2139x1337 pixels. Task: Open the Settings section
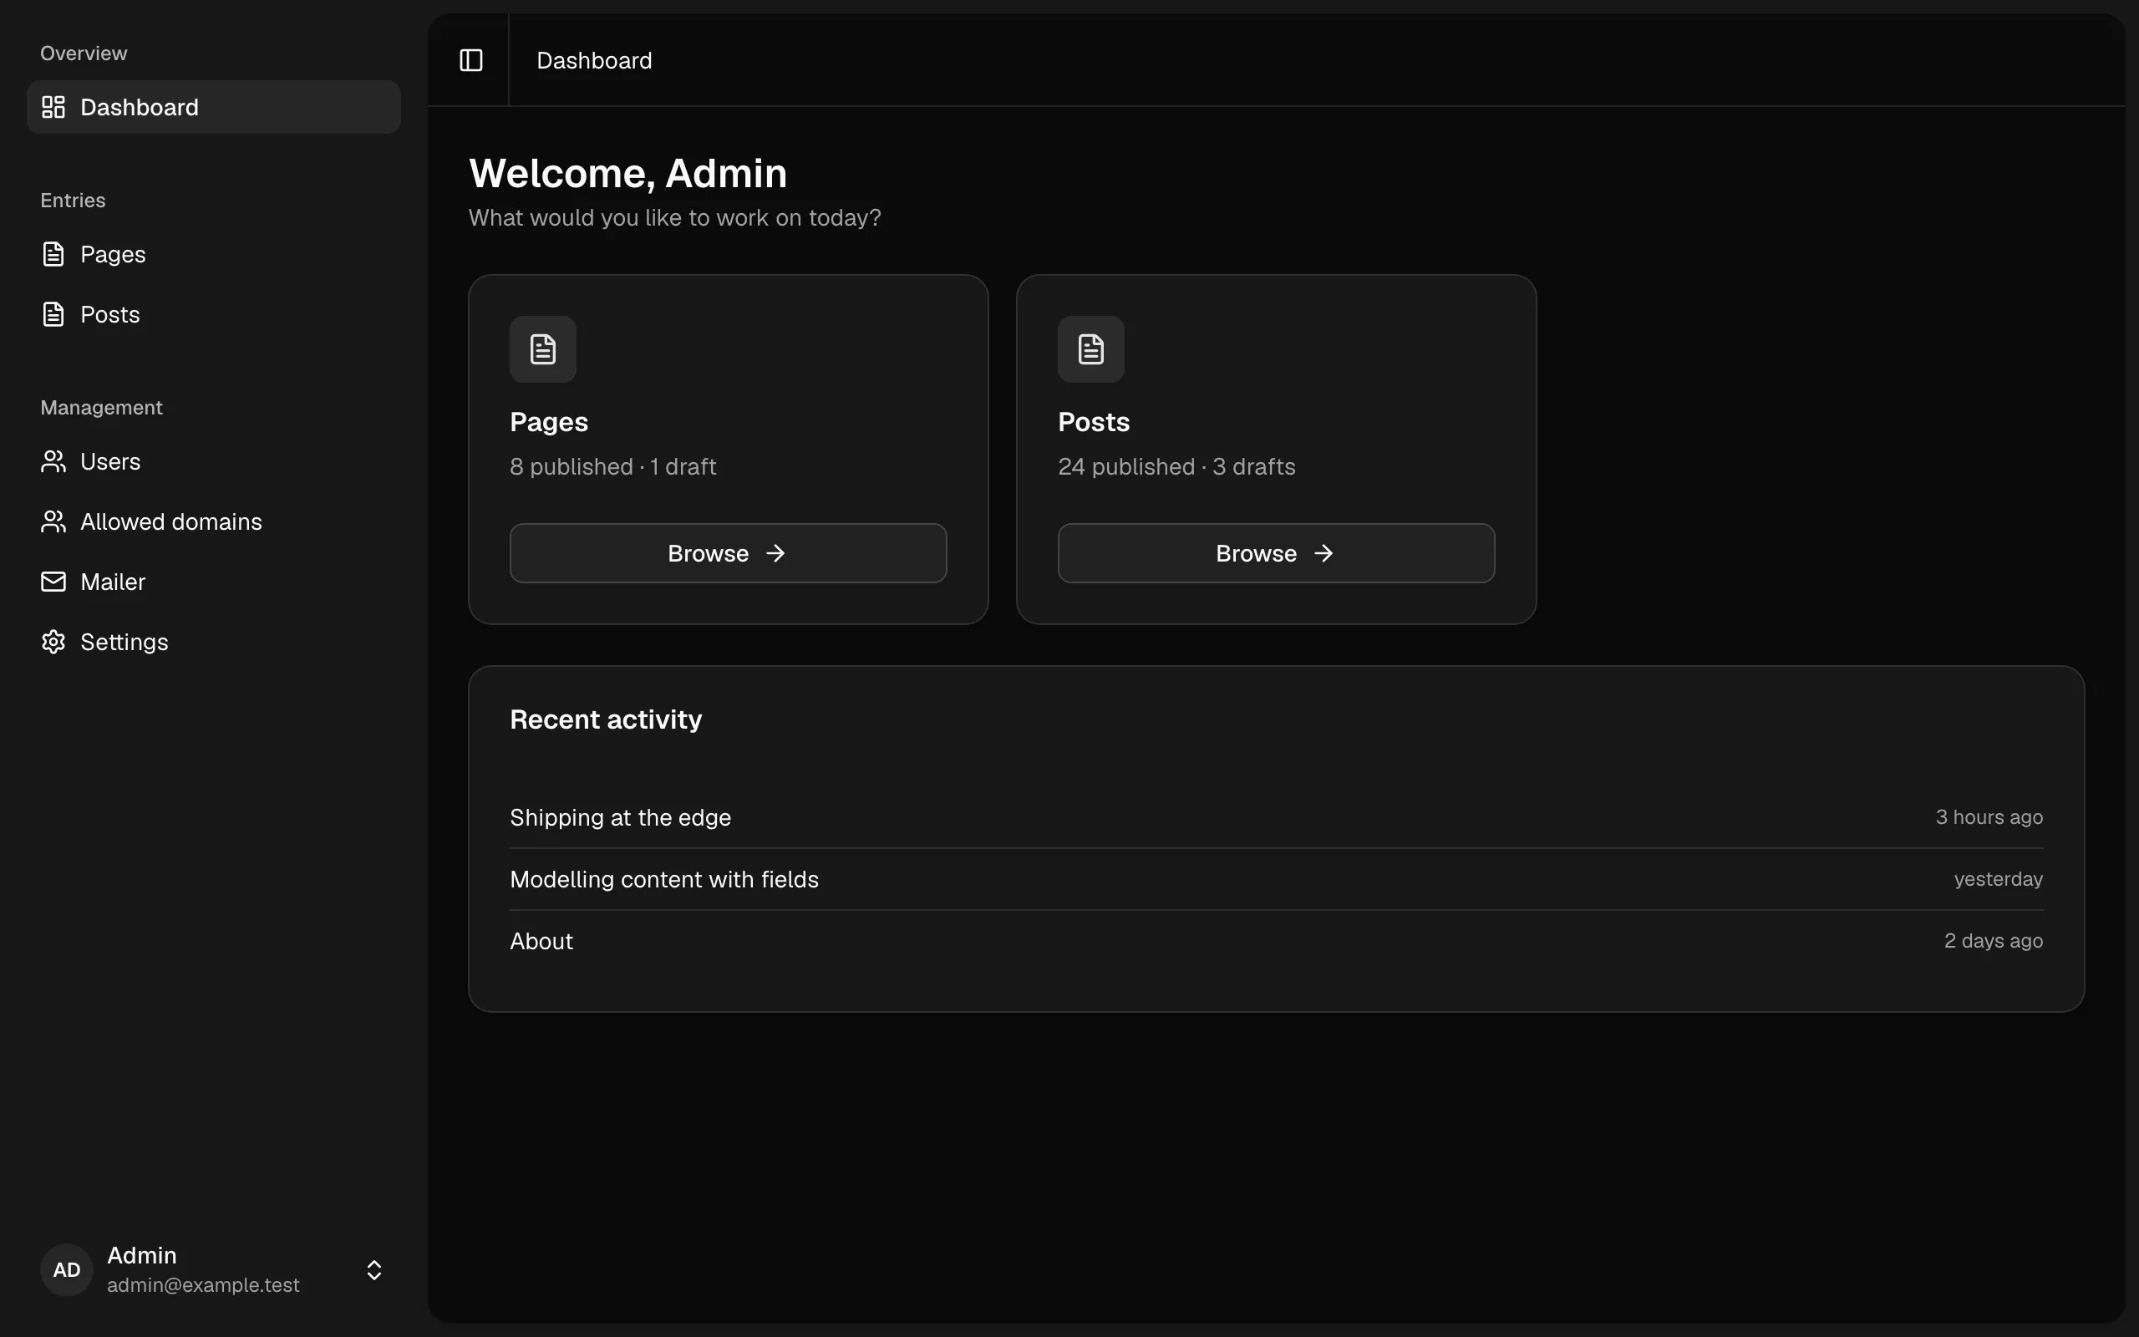point(214,642)
